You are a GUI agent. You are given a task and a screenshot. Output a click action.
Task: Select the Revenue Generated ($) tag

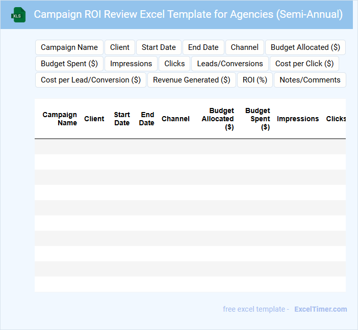(x=192, y=80)
